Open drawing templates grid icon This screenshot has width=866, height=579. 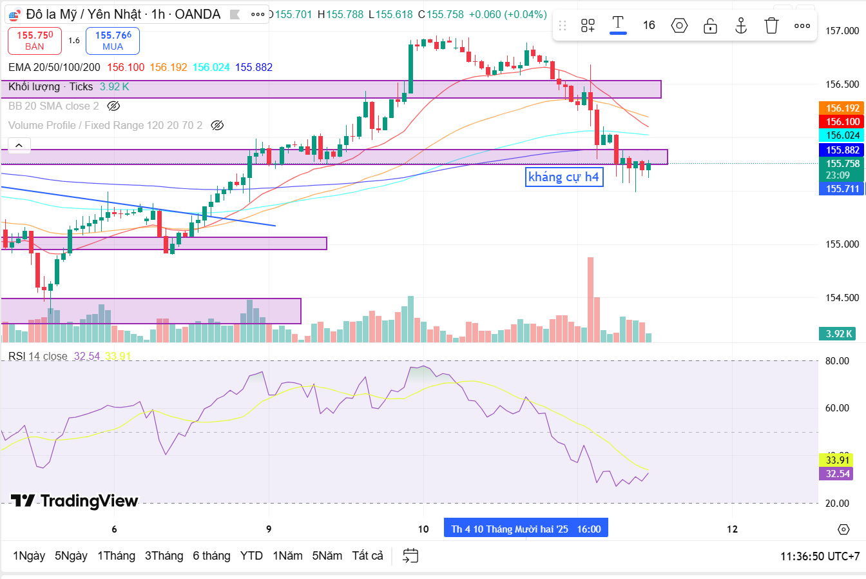point(588,26)
